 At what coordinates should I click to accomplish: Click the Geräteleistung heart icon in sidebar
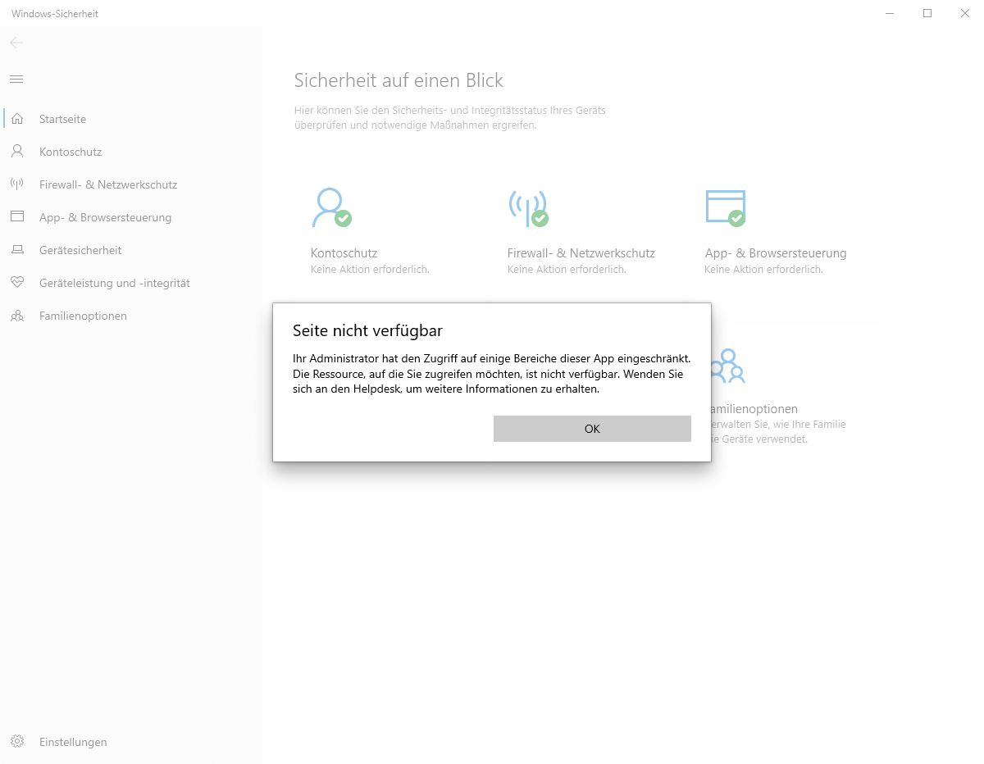tap(17, 283)
